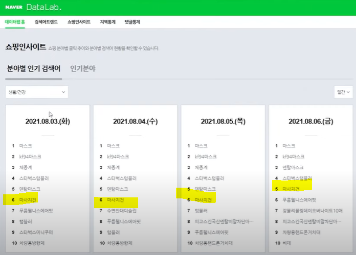Open kf94마스크 in the 08.04 list

118,157
